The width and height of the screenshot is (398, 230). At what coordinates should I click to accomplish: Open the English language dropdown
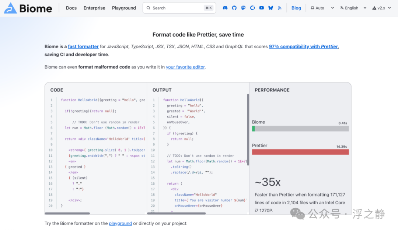[x=353, y=8]
